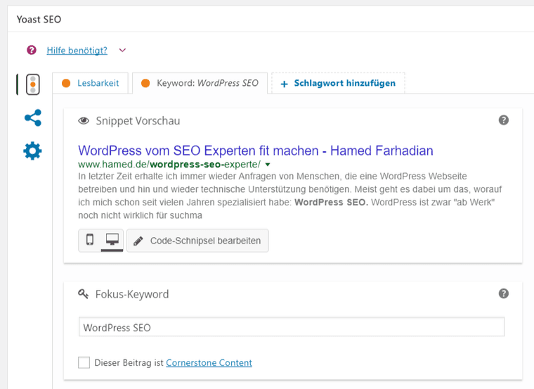Click the eye icon beside Snippet Vorschau

click(x=84, y=121)
